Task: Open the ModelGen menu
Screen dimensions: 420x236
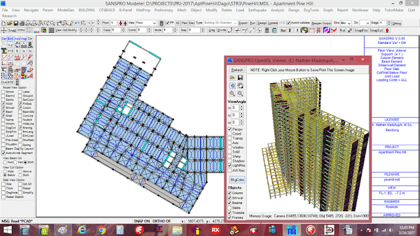Action: 66,10
